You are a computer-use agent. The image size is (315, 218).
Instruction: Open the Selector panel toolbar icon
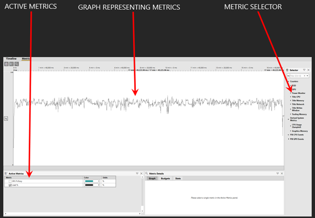pos(6,64)
